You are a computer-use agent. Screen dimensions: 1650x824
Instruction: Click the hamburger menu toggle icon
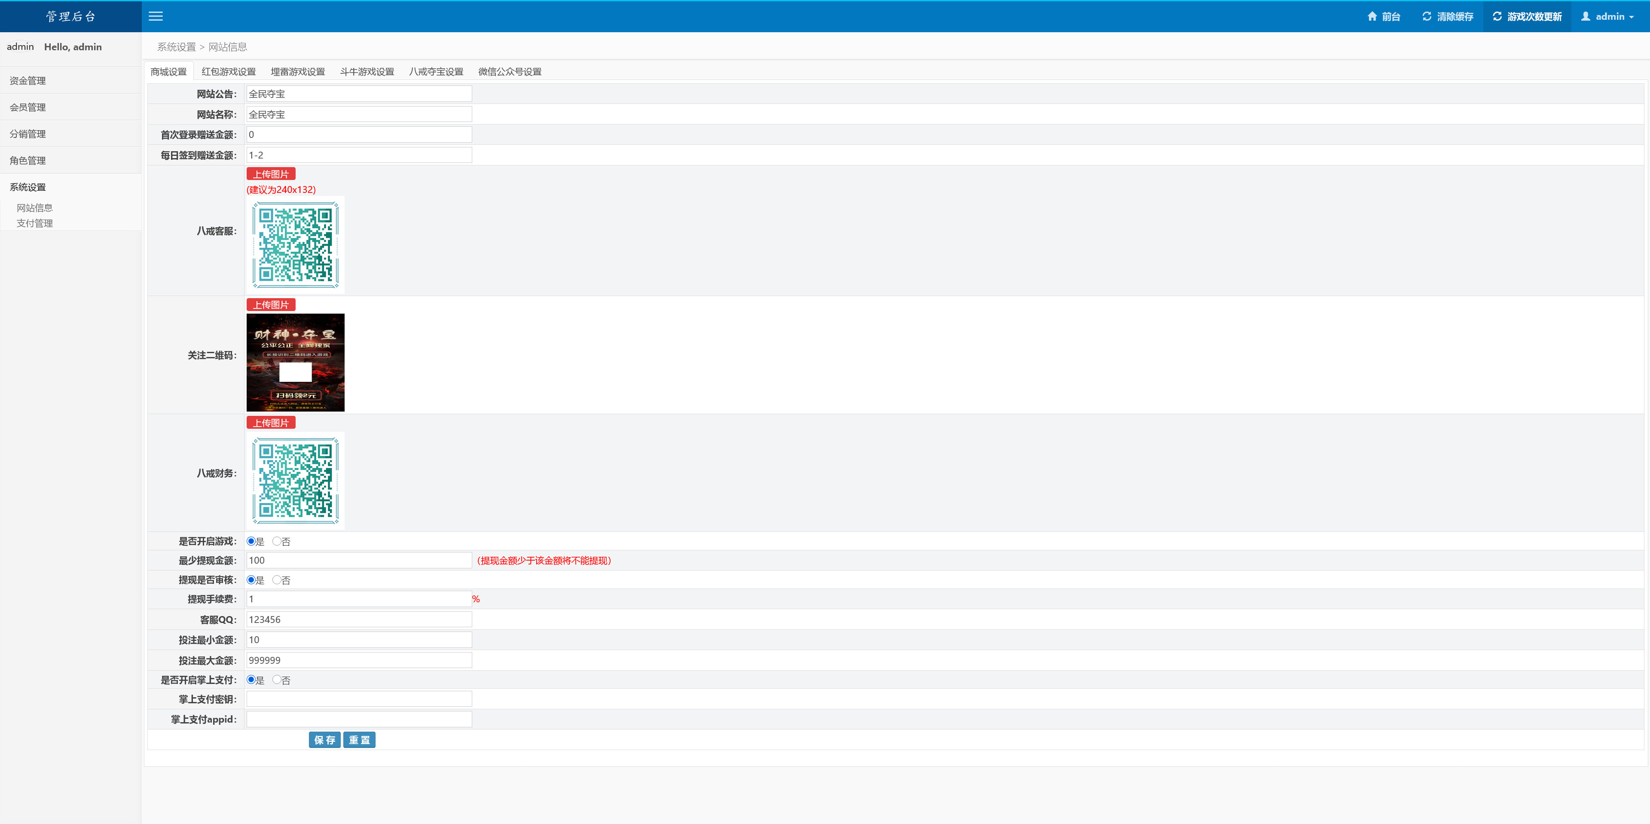(156, 17)
